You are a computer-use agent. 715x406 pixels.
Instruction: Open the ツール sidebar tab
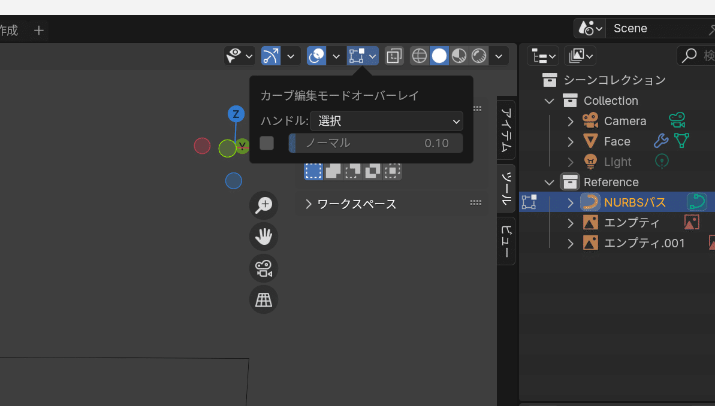(x=506, y=189)
